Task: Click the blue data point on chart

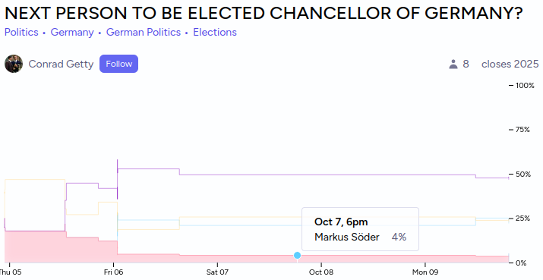Action: click(x=297, y=256)
